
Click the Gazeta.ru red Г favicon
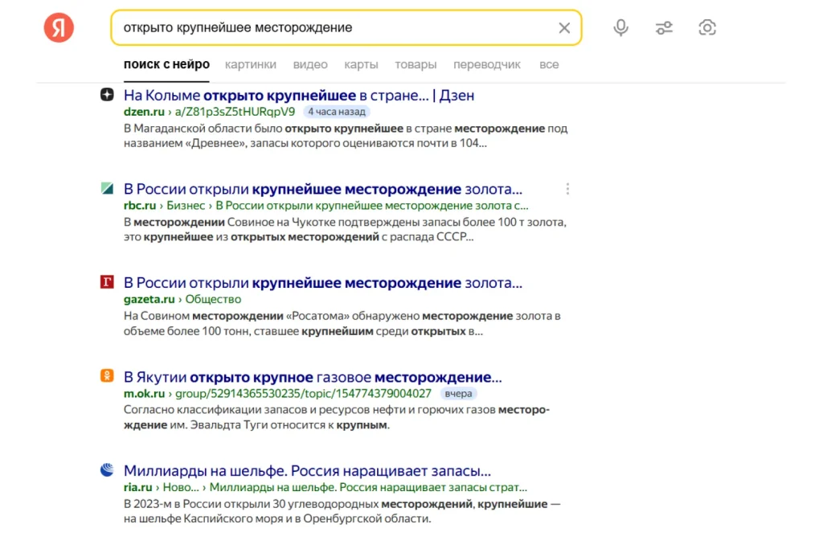[x=105, y=283]
